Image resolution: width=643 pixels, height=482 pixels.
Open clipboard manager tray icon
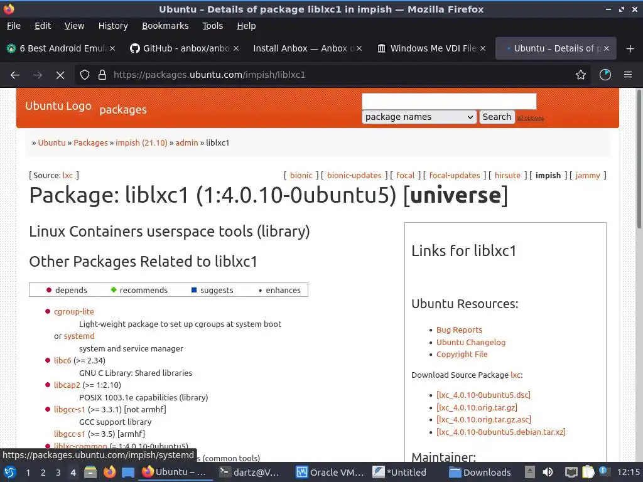pyautogui.click(x=588, y=473)
